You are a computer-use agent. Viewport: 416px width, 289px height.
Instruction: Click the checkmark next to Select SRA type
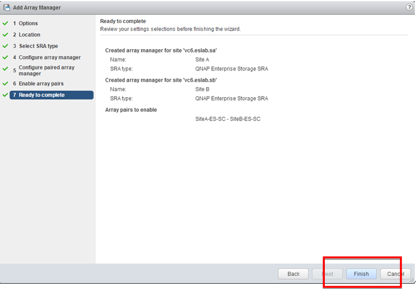pyautogui.click(x=5, y=46)
